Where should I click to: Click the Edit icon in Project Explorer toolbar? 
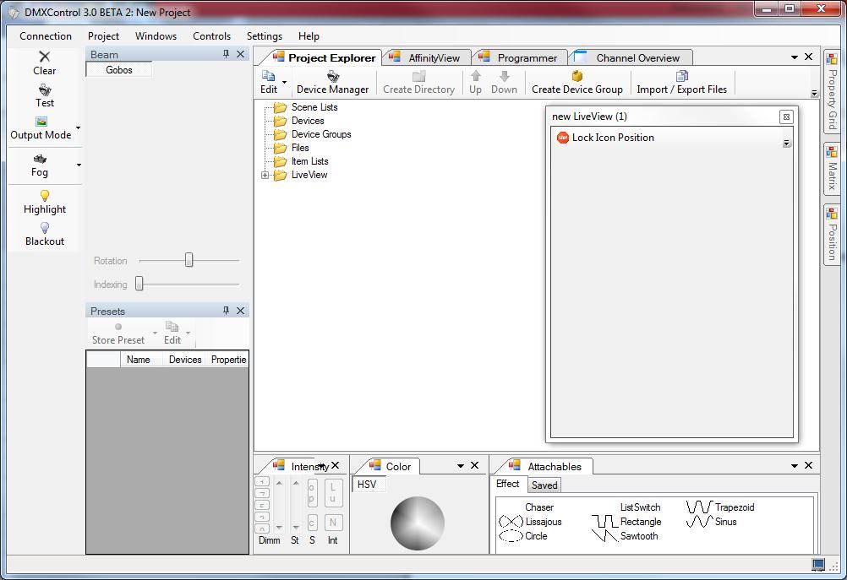(268, 77)
